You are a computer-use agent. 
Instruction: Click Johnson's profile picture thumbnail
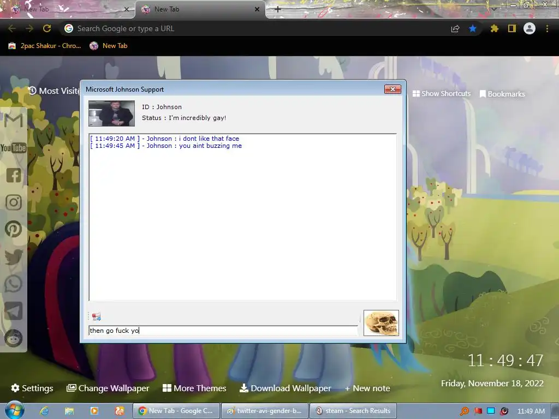111,113
